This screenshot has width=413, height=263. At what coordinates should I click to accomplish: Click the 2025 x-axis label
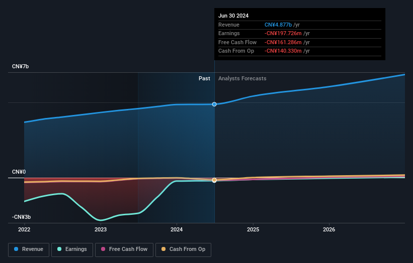pos(253,229)
